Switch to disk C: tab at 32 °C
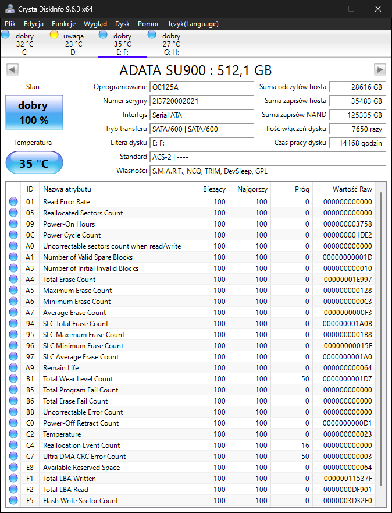Screen dimensions: 392x513 pyautogui.click(x=25, y=44)
